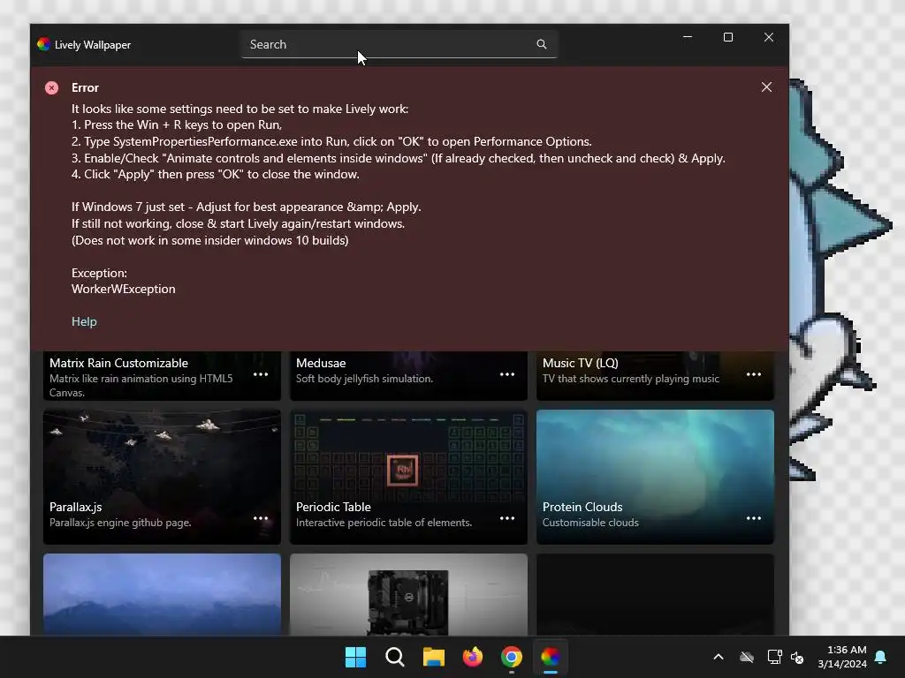905x678 pixels.
Task: Click the Medusae card title
Action: pos(321,363)
